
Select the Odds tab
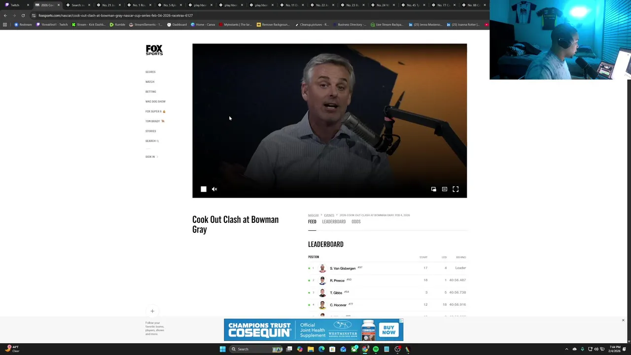356,222
